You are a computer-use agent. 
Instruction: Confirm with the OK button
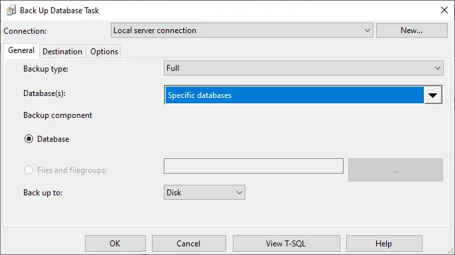coord(115,244)
